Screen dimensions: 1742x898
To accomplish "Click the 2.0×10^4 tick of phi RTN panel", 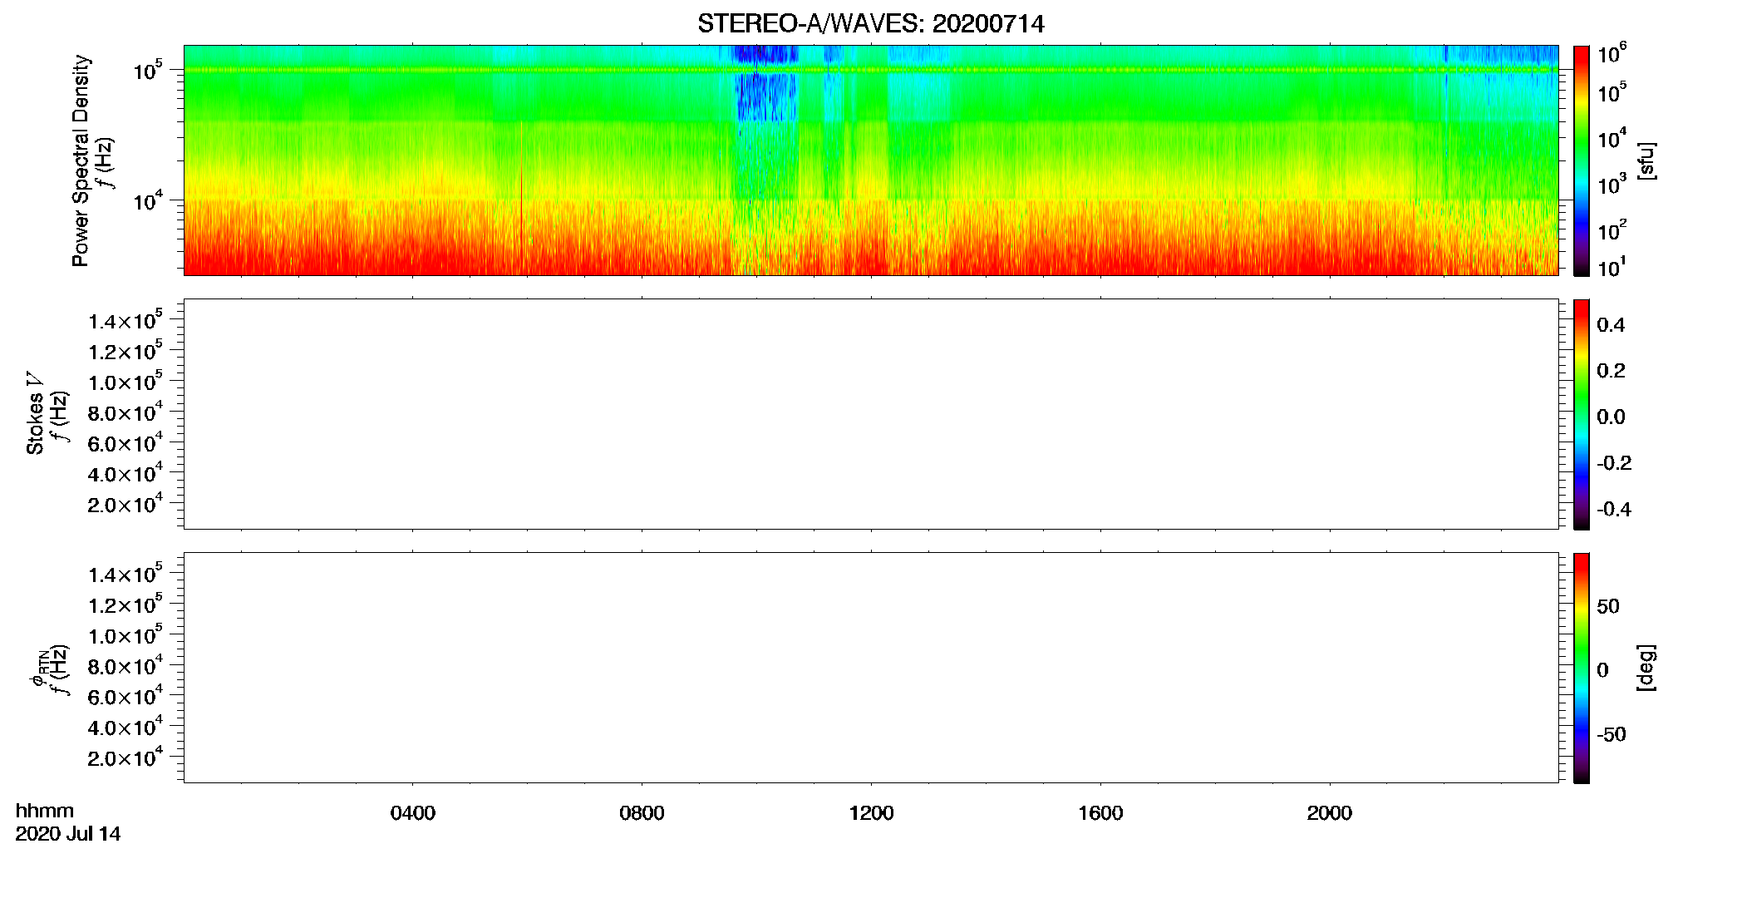I will coord(125,756).
